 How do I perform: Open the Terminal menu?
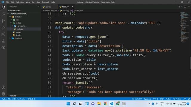point(45,2)
